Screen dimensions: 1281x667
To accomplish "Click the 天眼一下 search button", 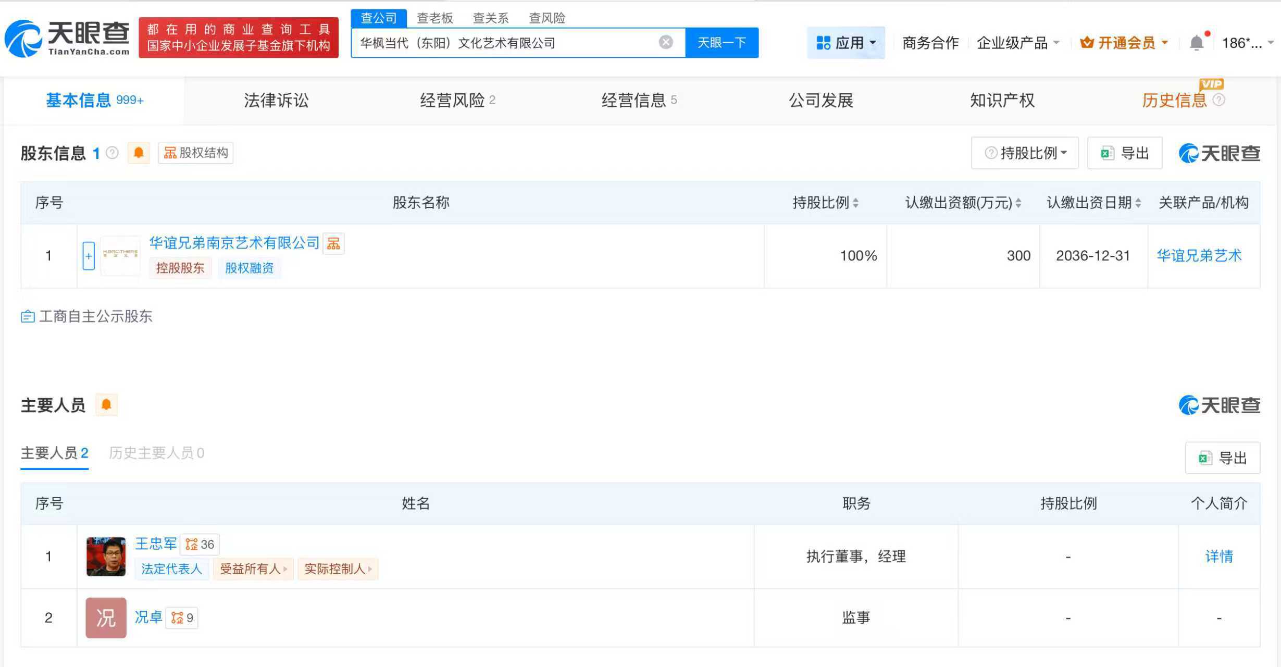I will click(722, 42).
